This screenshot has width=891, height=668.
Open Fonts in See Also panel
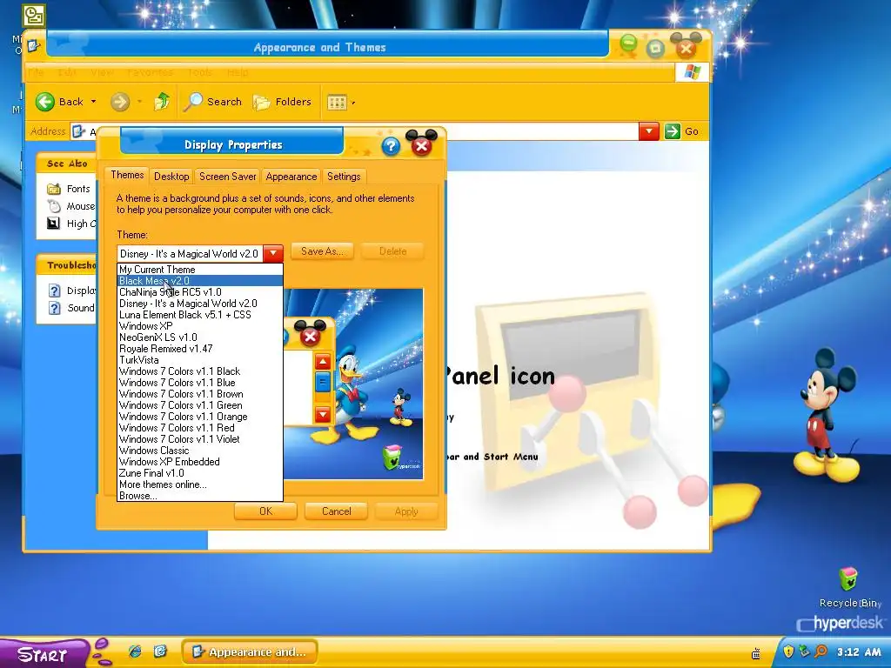pos(77,189)
